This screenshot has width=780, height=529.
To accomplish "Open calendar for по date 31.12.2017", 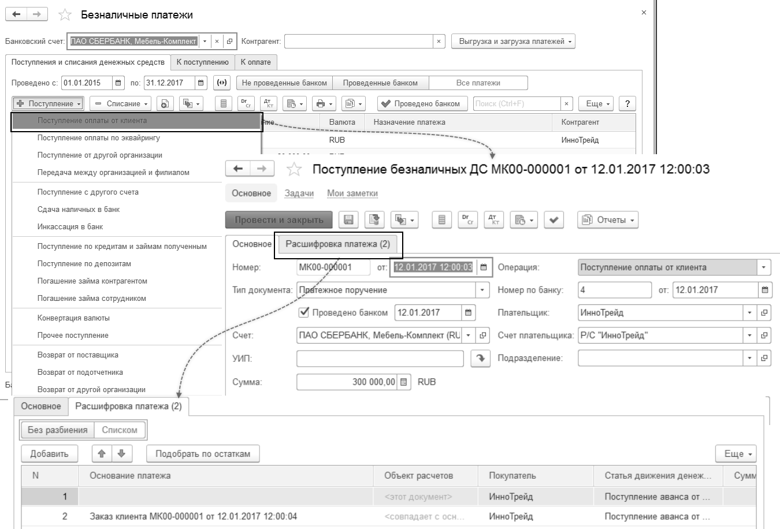I will [x=200, y=83].
